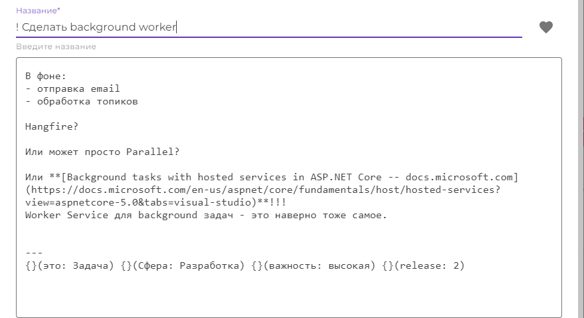Click the "- обработка топиков" line
The image size is (584, 318).
81,101
